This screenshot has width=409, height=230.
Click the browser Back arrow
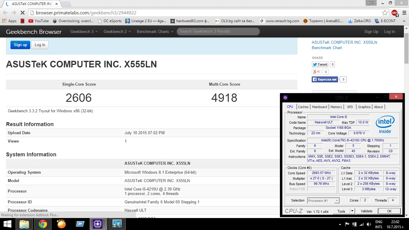(5, 13)
